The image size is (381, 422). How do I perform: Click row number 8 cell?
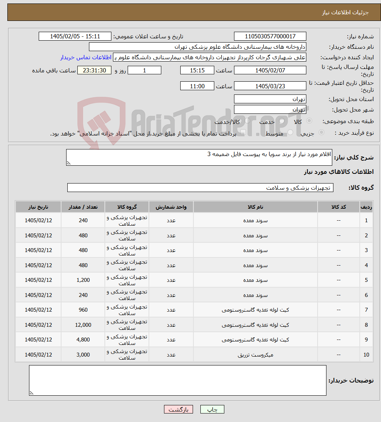tap(366, 325)
